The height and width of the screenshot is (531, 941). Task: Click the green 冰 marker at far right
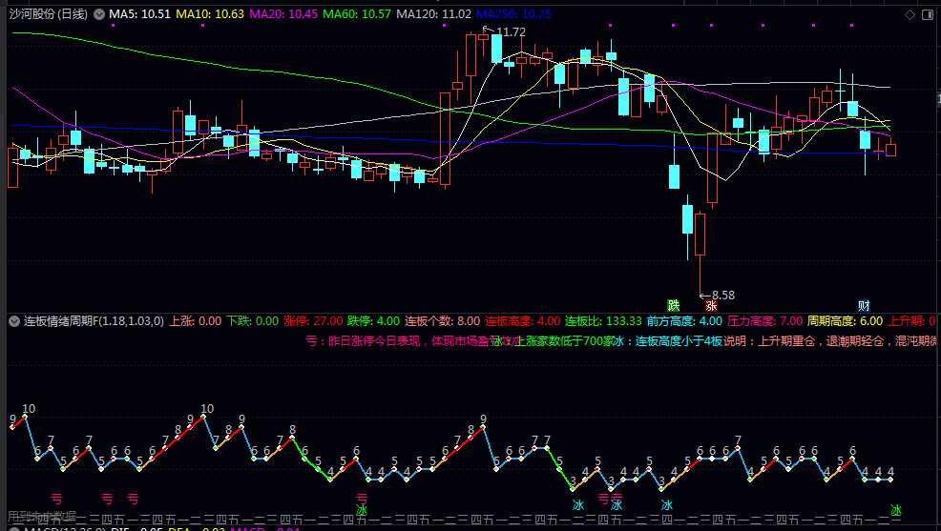click(895, 510)
